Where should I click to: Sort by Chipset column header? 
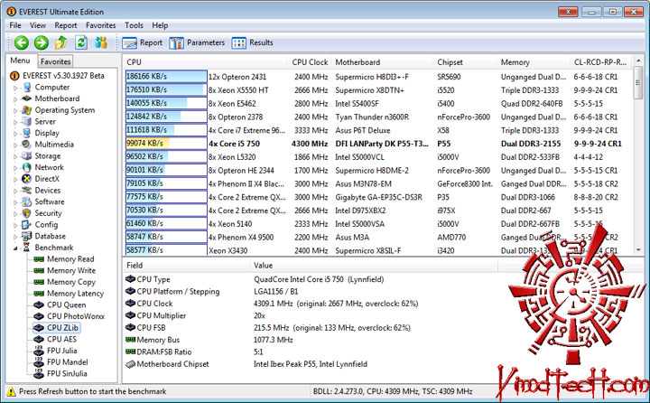click(464, 62)
